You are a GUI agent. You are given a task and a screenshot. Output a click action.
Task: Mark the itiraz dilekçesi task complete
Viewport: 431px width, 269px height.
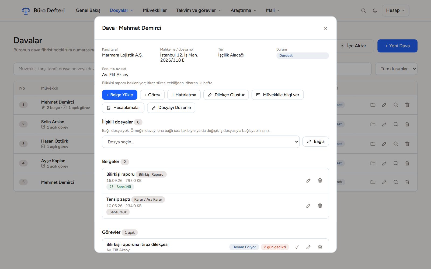click(x=297, y=247)
